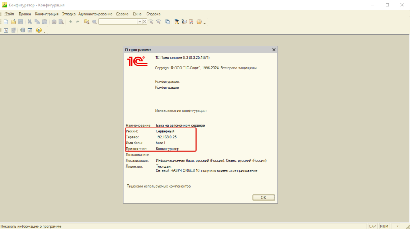This screenshot has width=410, height=229.
Task: Click the Help search magnifier icon
Action: [x=184, y=22]
